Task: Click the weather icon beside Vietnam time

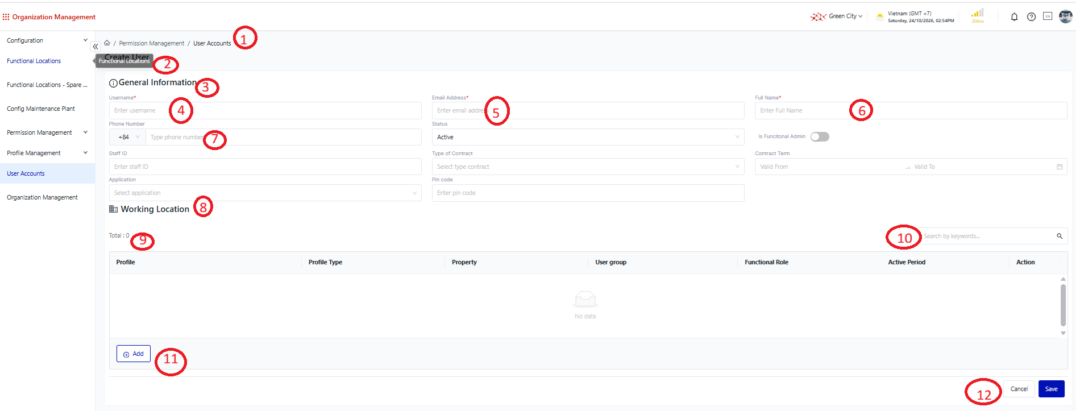Action: [x=880, y=16]
